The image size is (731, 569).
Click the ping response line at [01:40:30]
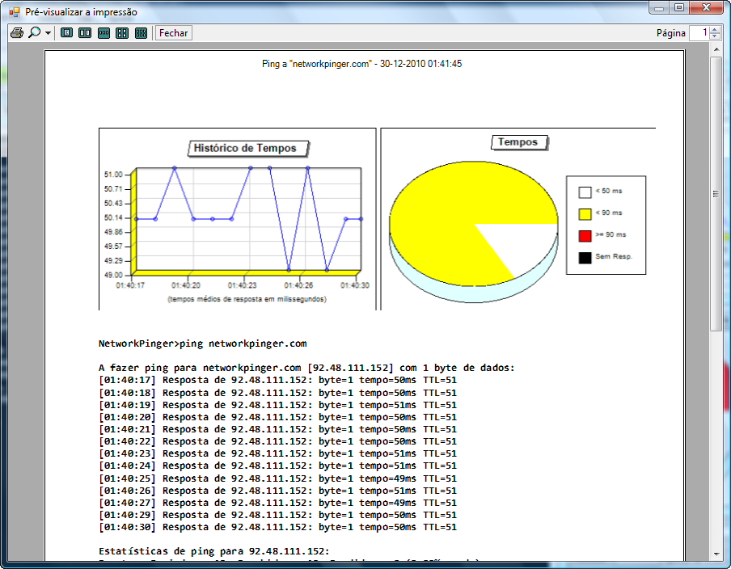(x=278, y=527)
